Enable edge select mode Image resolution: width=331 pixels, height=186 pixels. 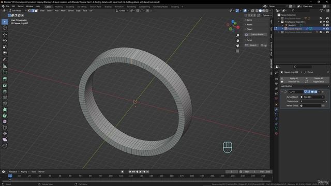click(x=33, y=10)
